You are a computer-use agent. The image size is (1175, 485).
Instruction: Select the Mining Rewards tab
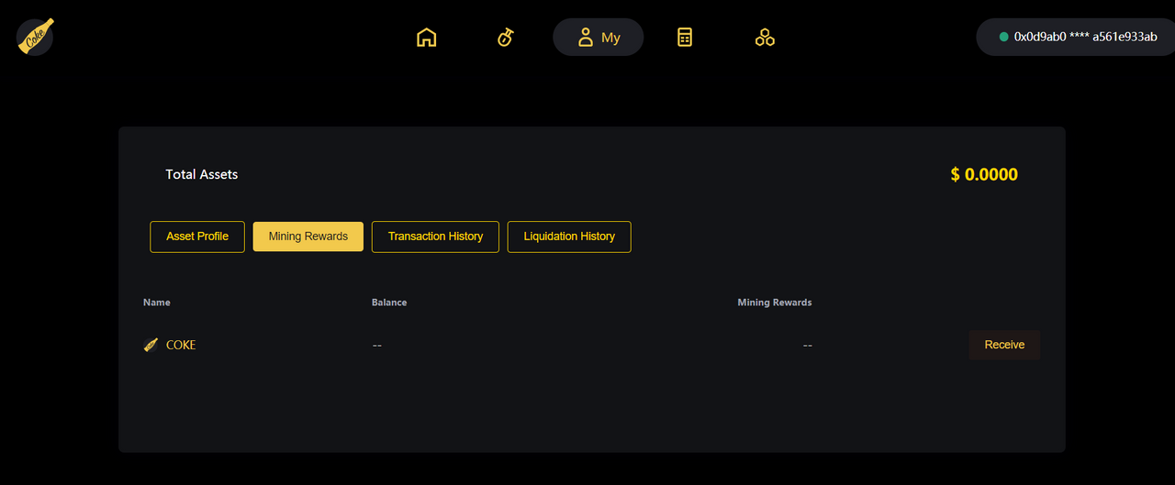click(308, 237)
